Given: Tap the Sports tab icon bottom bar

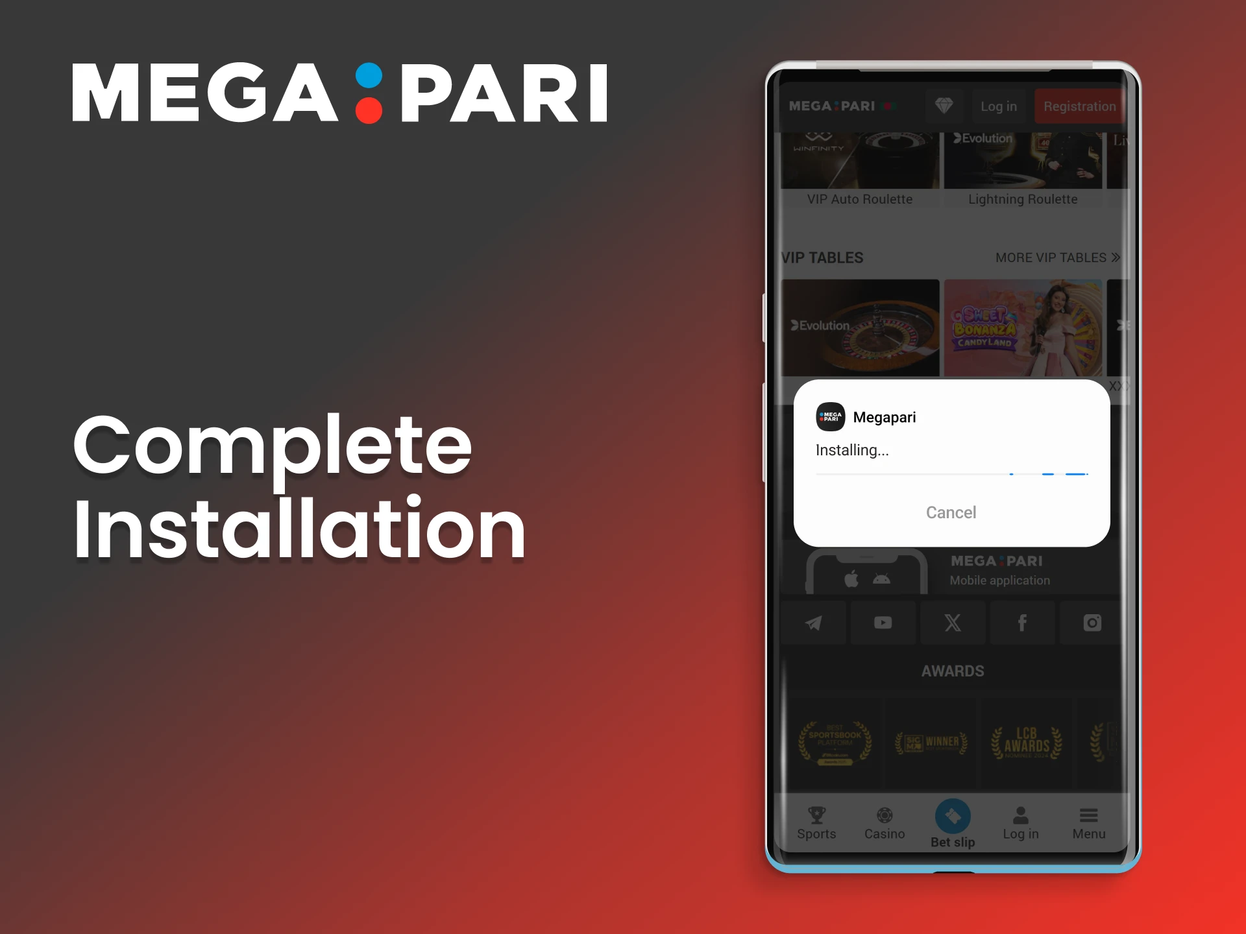Looking at the screenshot, I should 814,834.
